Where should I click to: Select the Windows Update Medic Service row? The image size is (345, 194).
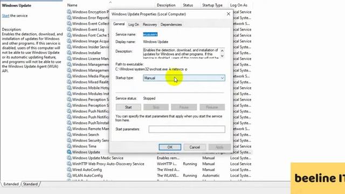160,158
